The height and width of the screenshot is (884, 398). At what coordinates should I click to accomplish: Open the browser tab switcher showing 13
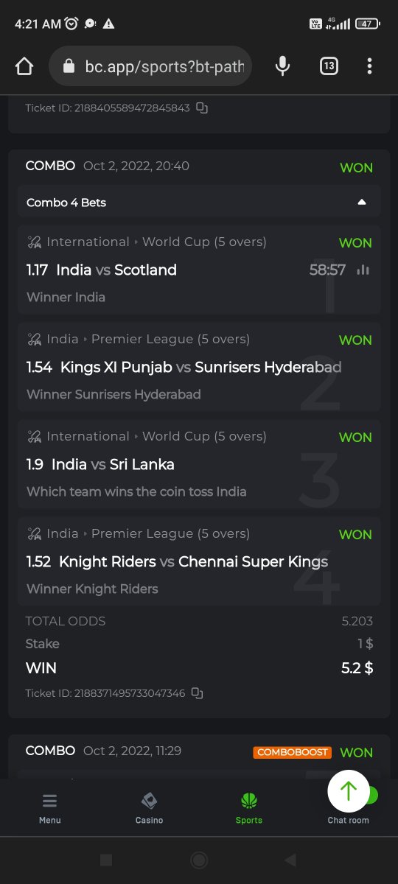click(x=329, y=66)
